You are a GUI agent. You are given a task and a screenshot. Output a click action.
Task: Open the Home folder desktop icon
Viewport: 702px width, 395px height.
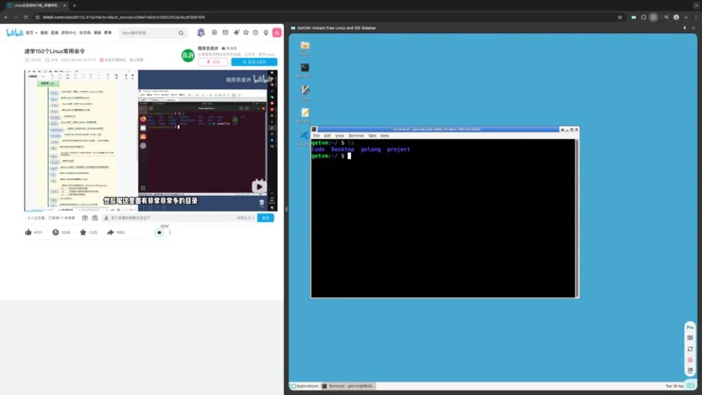pyautogui.click(x=305, y=47)
